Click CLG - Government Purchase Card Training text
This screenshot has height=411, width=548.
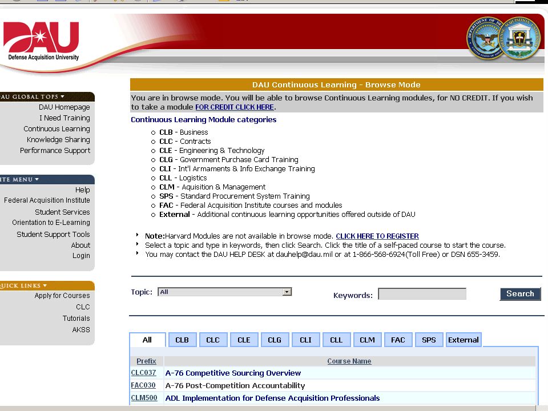click(229, 160)
